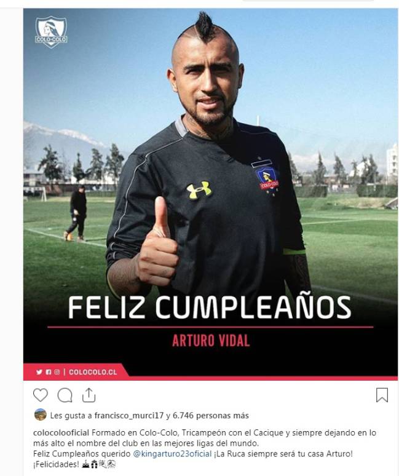Open francisco_murci17 profile from likes line
Screen dimensions: 399x476
(129, 415)
